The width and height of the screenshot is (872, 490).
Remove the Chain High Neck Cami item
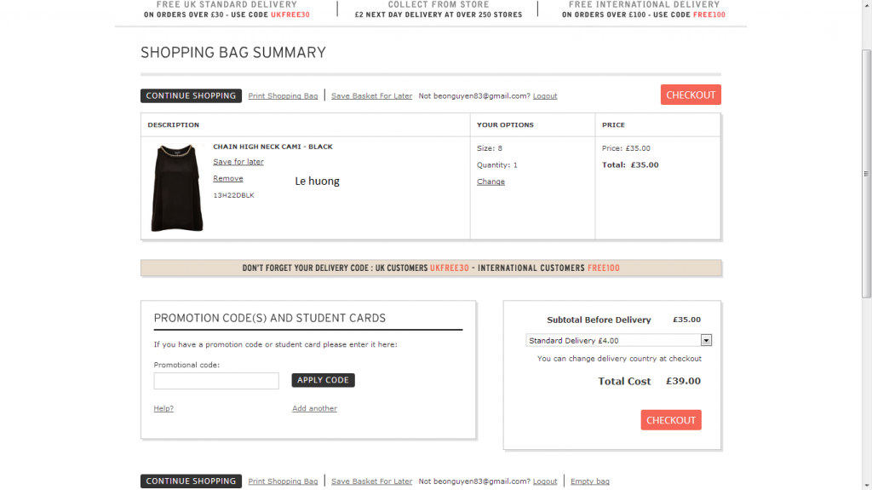click(228, 178)
